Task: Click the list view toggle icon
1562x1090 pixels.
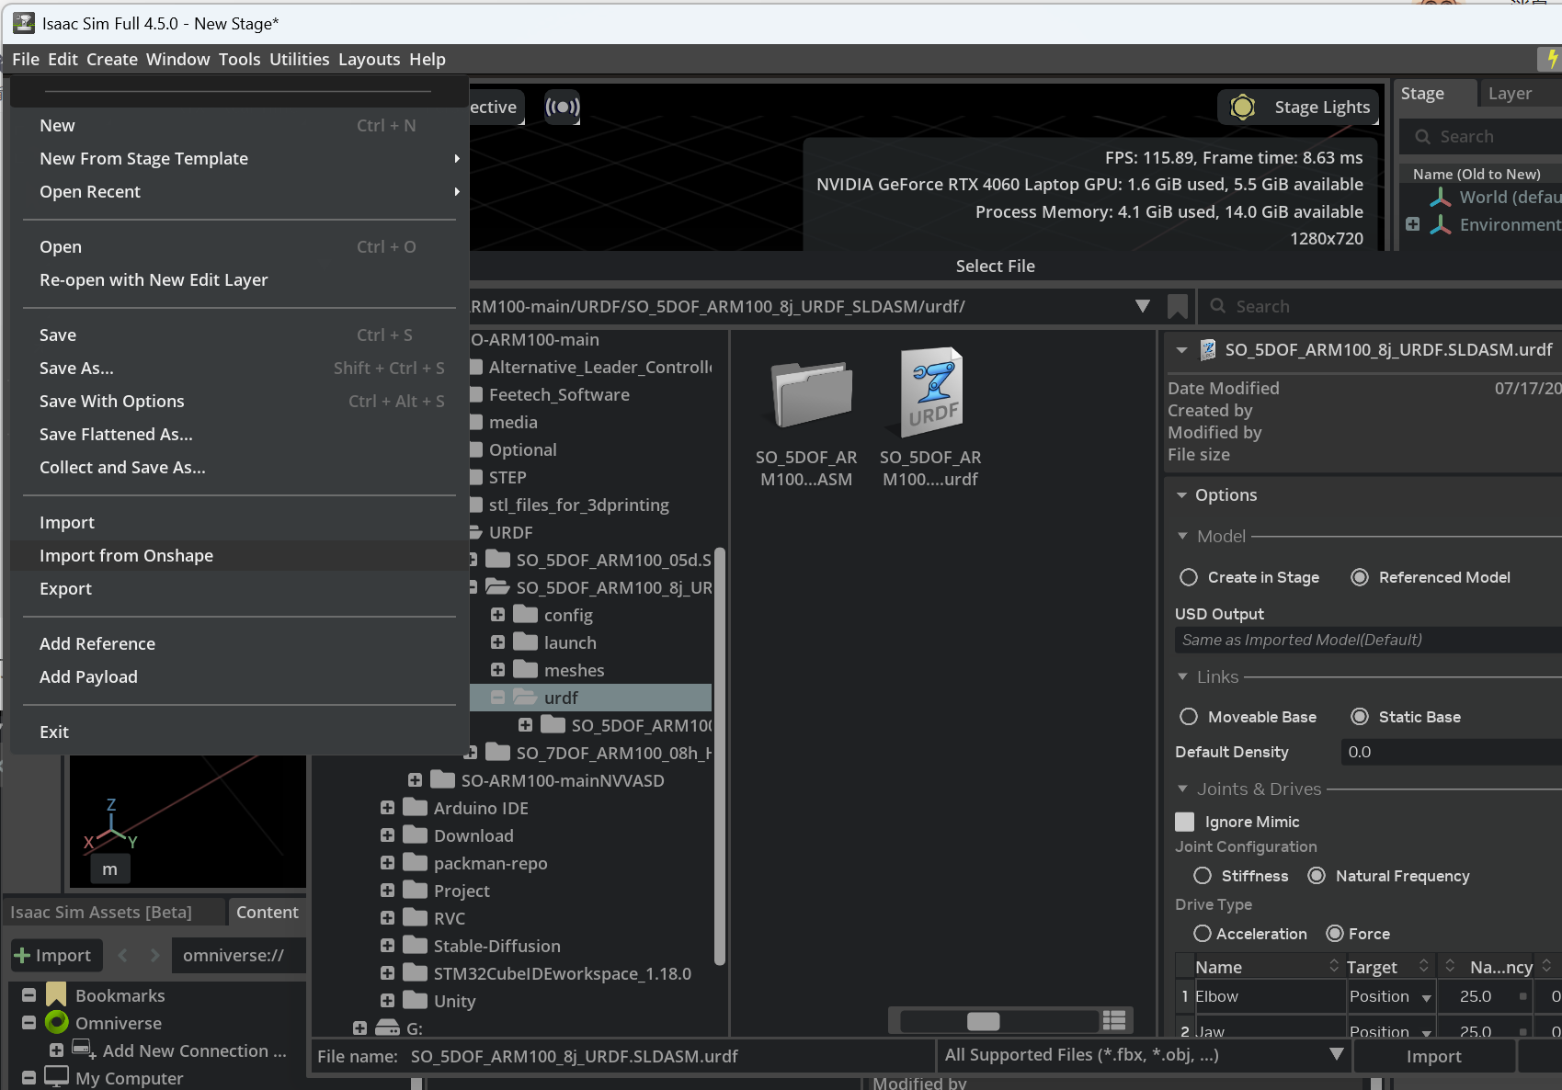Action: [x=1114, y=1020]
